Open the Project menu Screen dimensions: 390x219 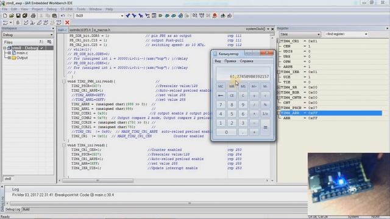coord(37,9)
